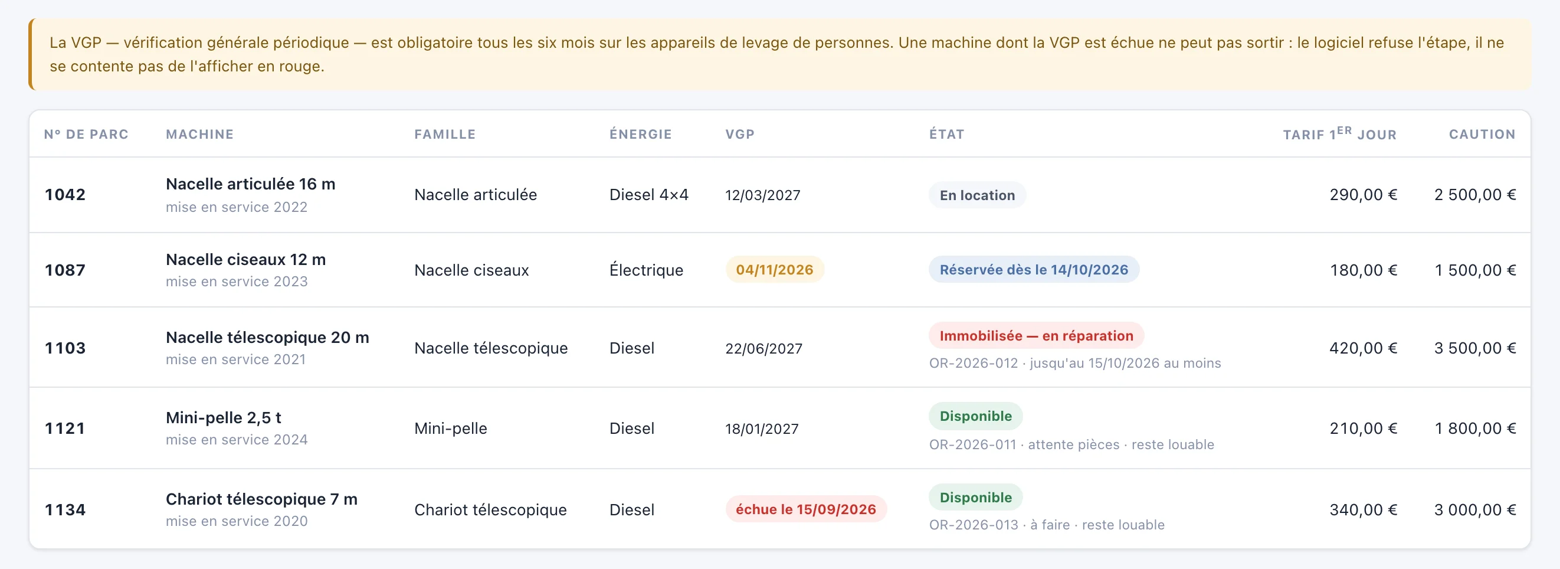Click the 'Chariot télescopique' family cell

tap(490, 509)
